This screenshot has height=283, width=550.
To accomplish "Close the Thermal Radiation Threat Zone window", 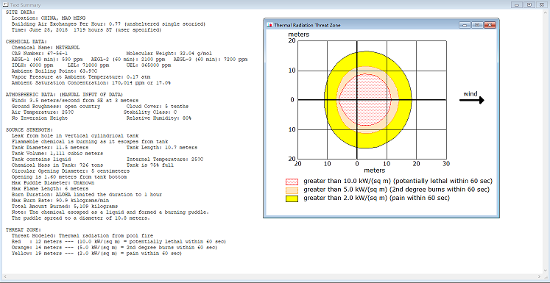I will coord(490,25).
